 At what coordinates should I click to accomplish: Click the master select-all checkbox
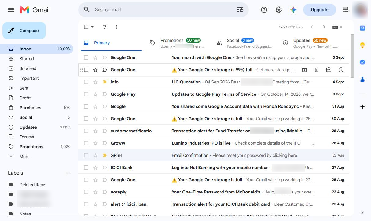(86, 27)
